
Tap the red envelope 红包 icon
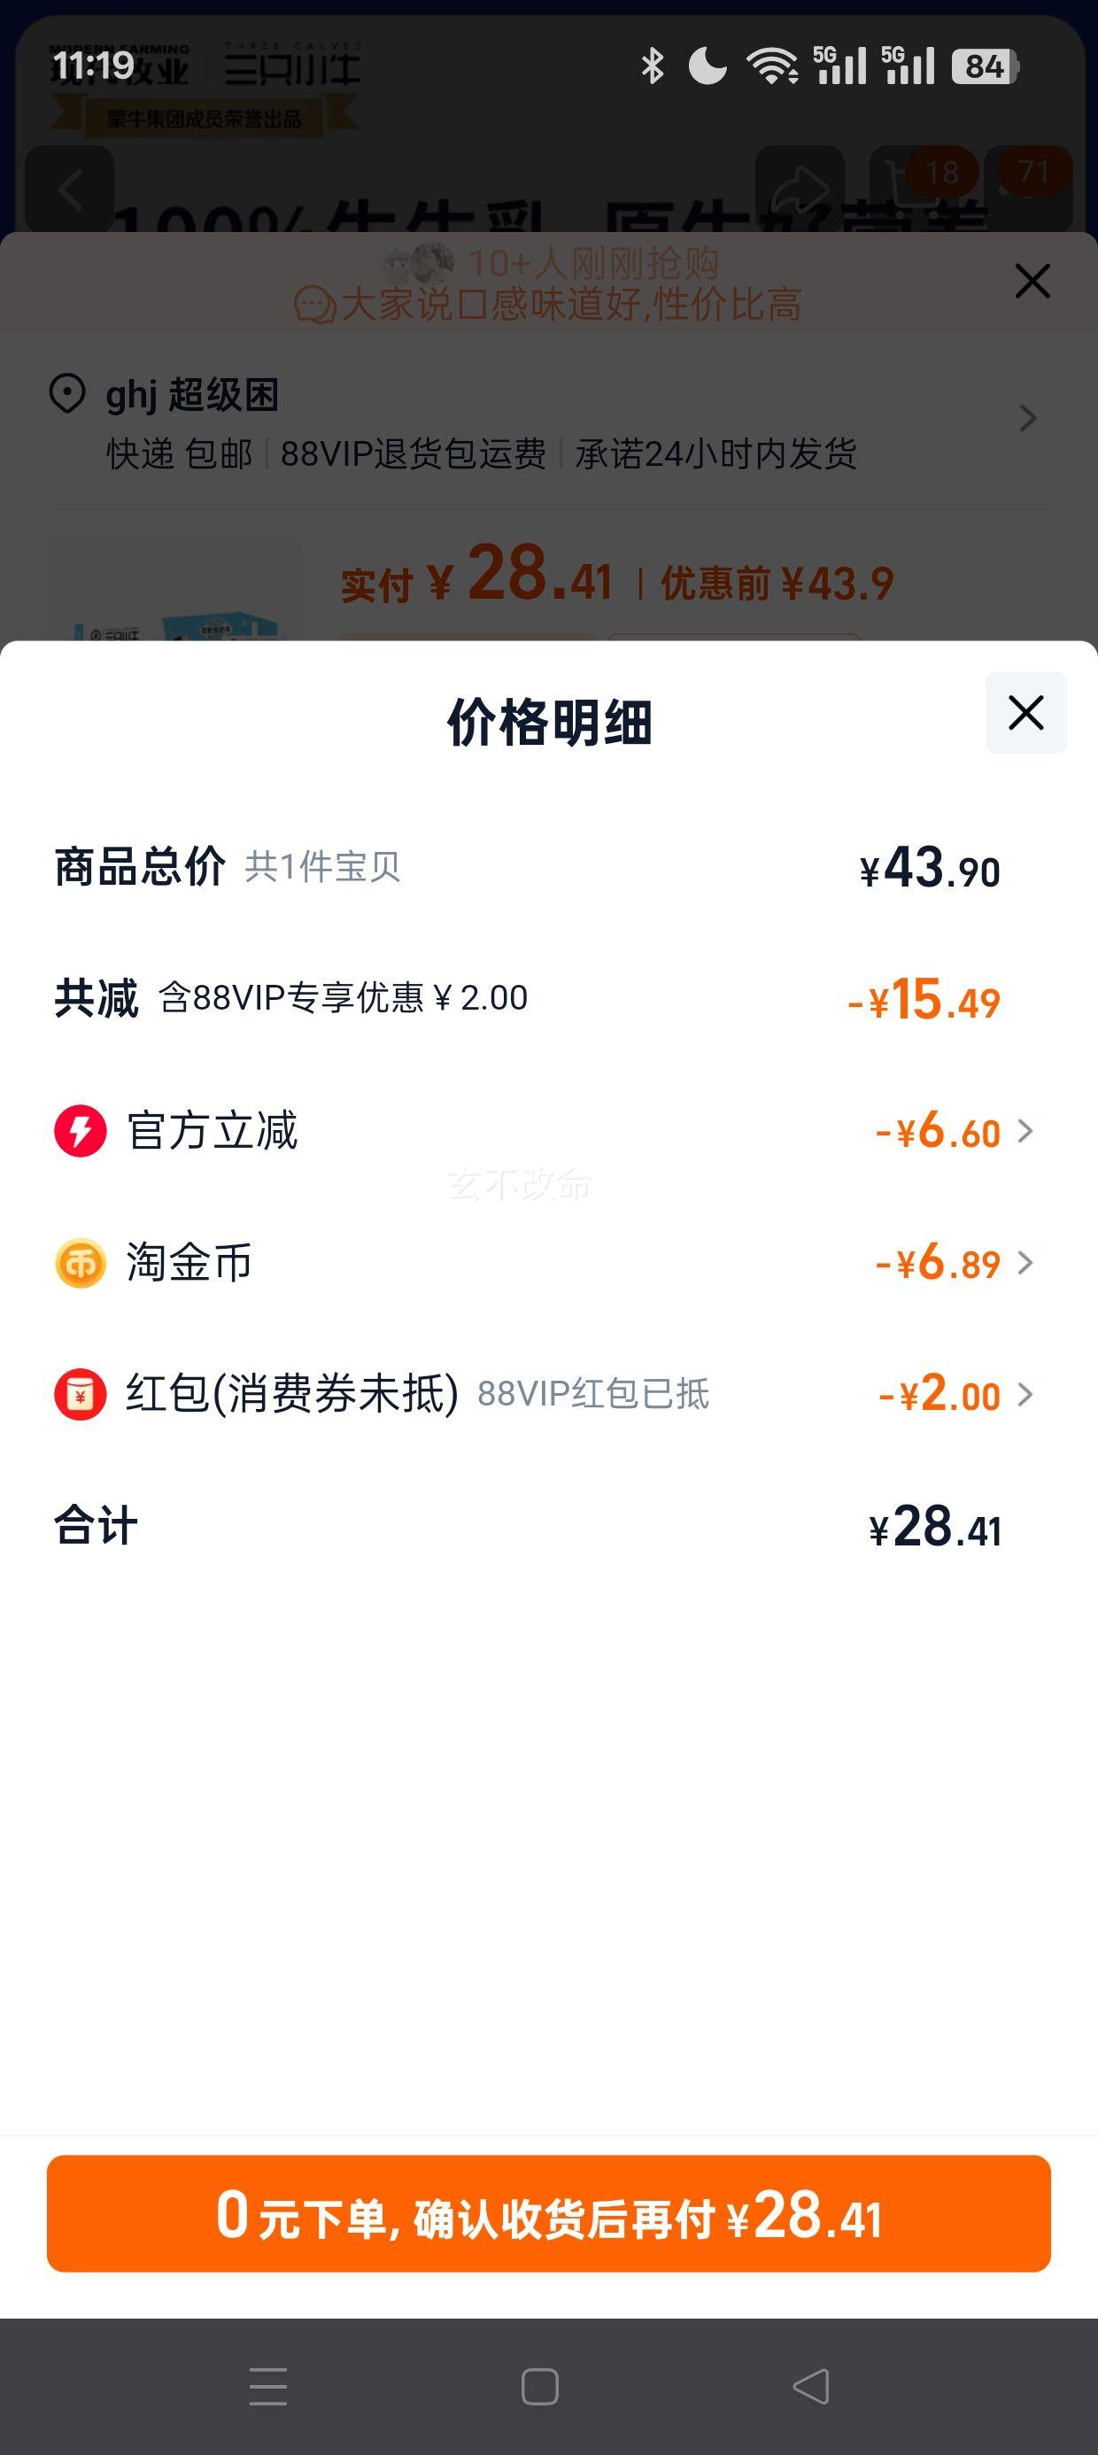pyautogui.click(x=80, y=1394)
